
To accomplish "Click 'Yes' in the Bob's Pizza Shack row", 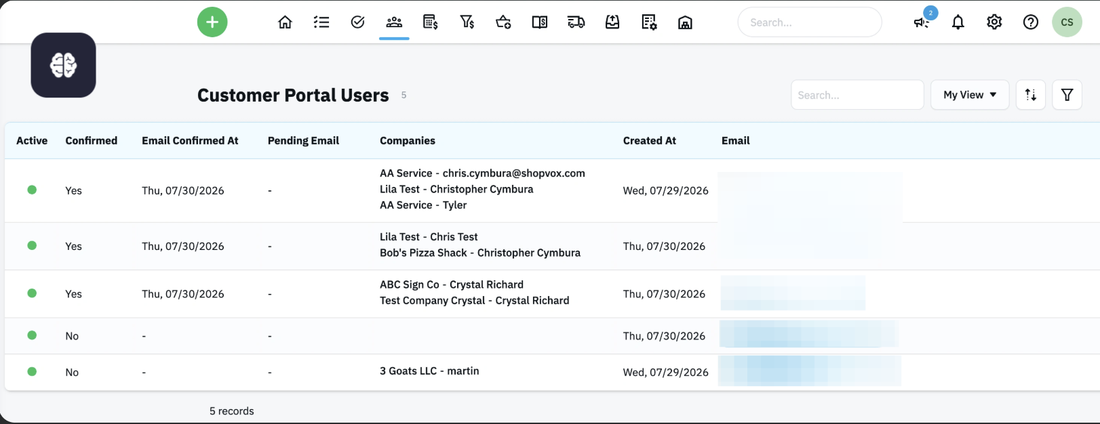I will [73, 247].
